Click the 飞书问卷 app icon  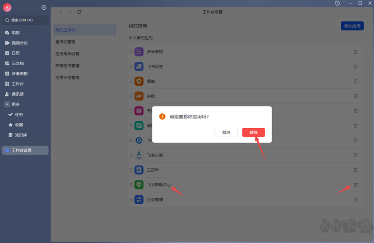pos(139,66)
